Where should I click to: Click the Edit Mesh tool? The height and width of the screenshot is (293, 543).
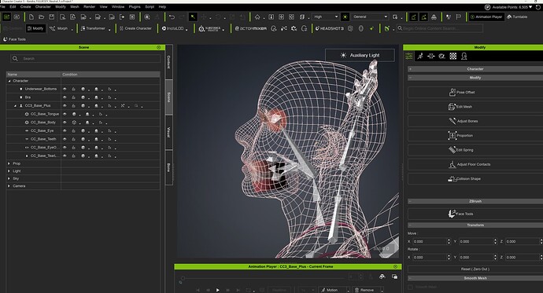point(475,107)
